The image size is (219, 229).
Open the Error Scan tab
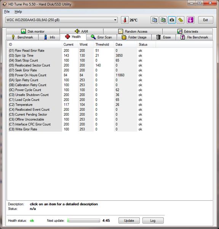[101, 37]
